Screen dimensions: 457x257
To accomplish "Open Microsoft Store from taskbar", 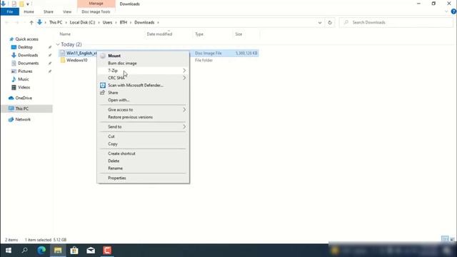I will [74, 251].
